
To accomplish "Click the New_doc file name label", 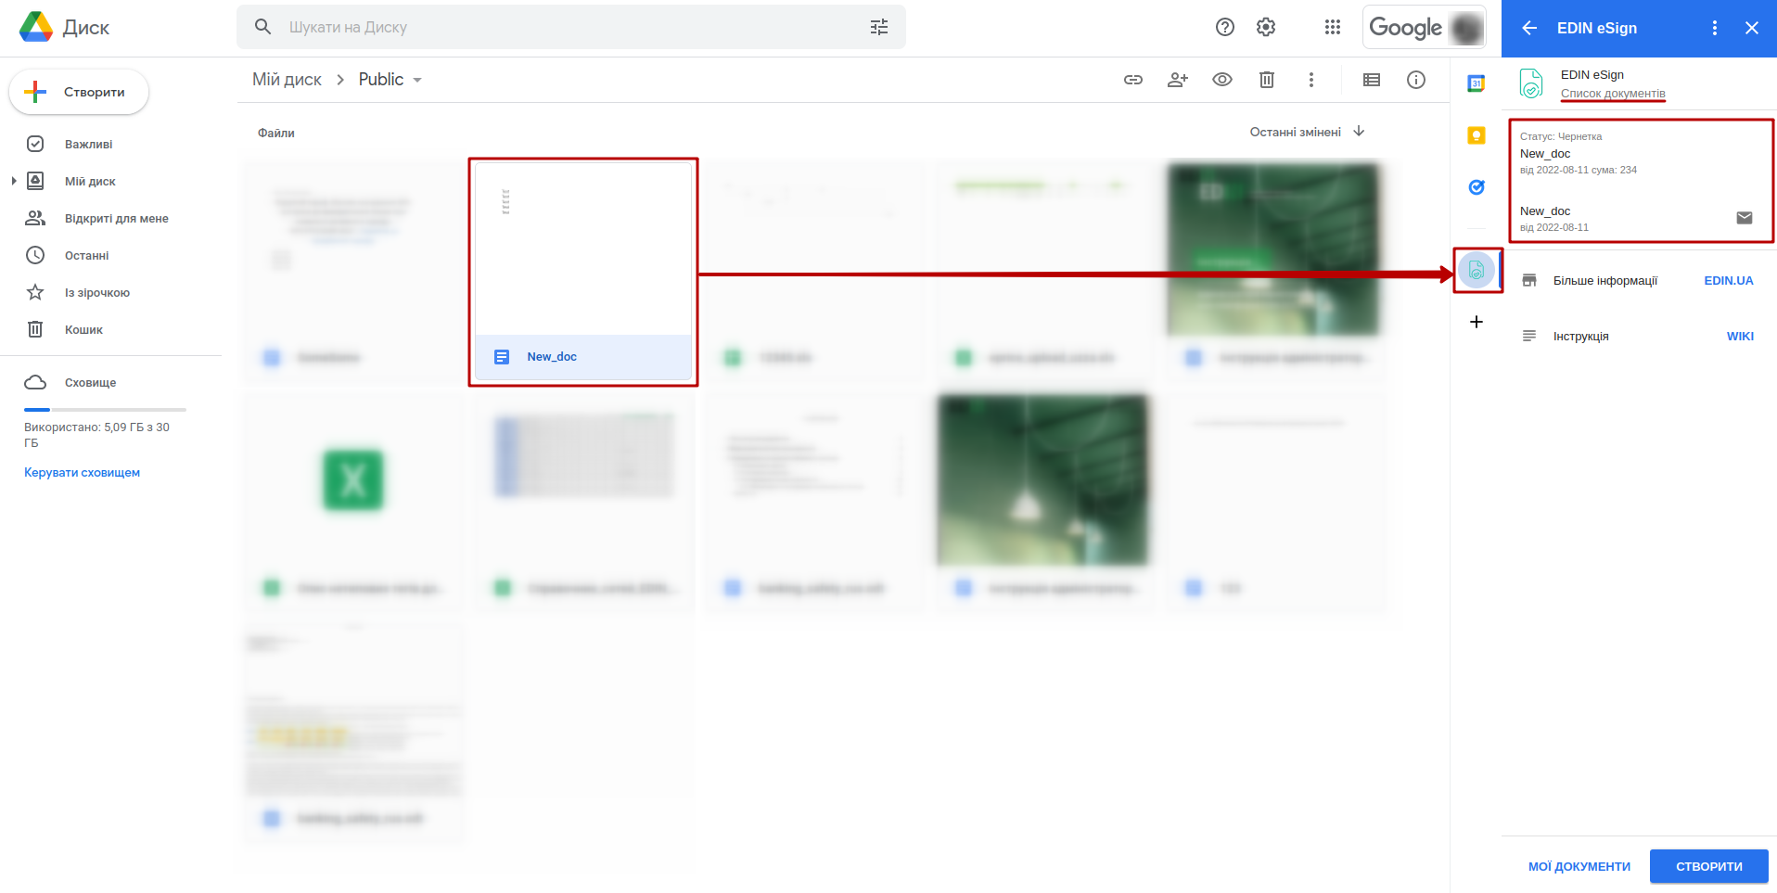I will 552,357.
